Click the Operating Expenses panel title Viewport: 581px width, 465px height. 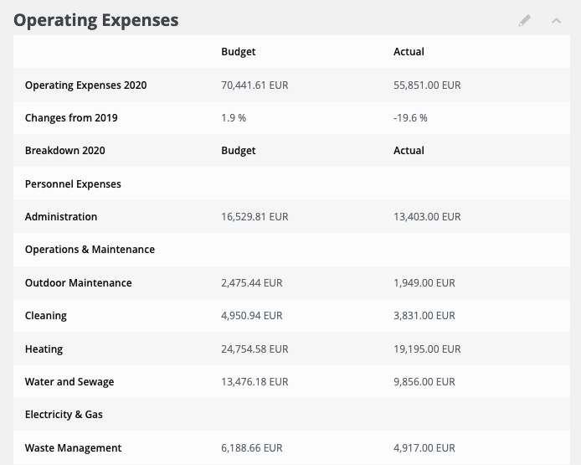click(x=96, y=20)
